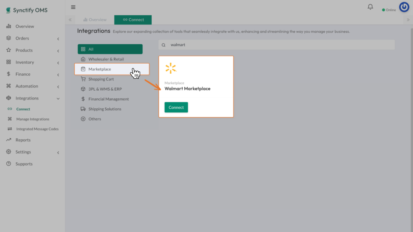Click the search magnifier icon

164,45
